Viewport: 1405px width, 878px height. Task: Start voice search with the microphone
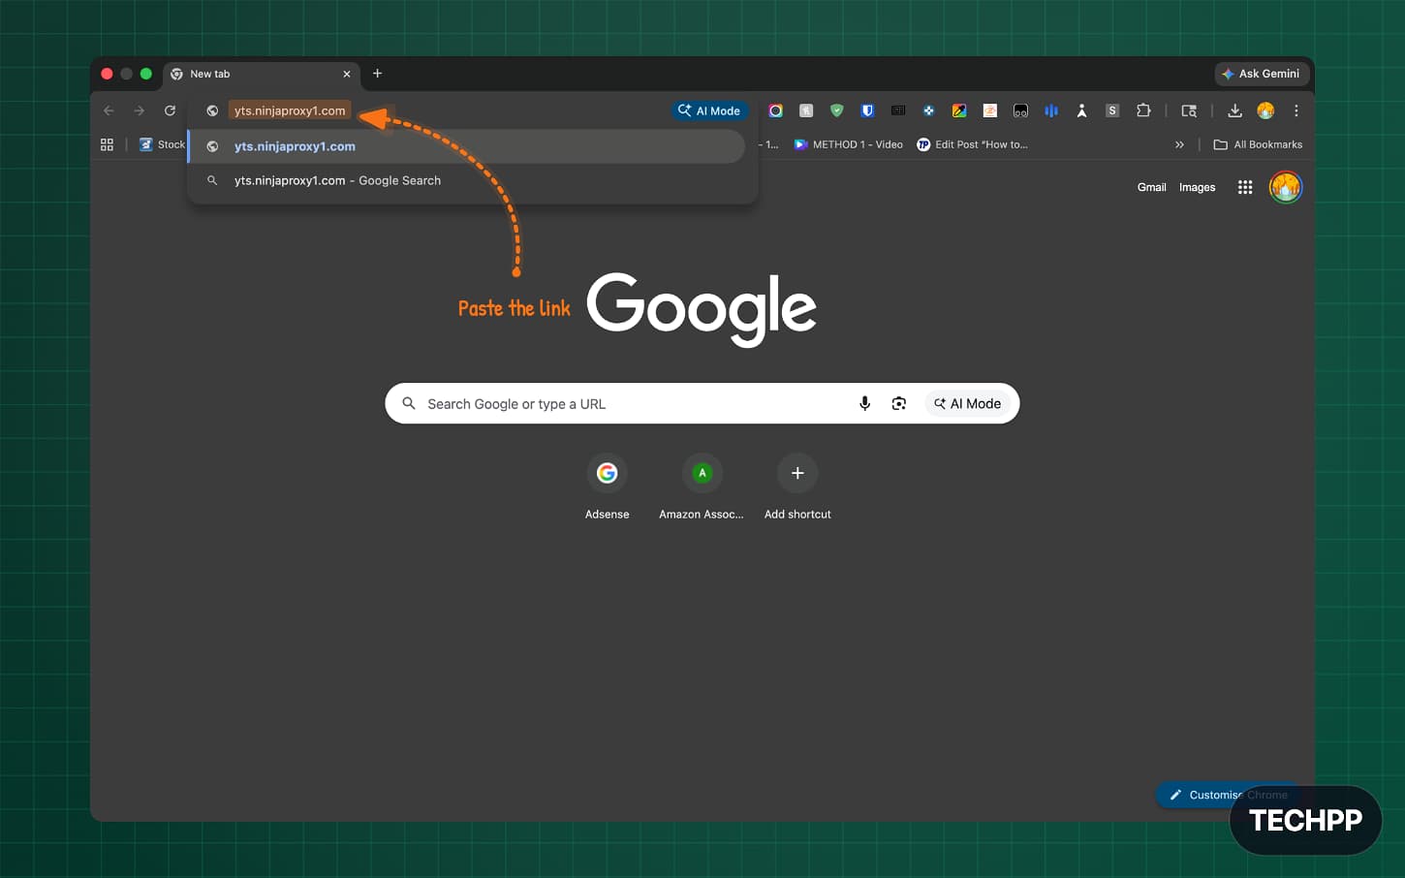click(865, 403)
